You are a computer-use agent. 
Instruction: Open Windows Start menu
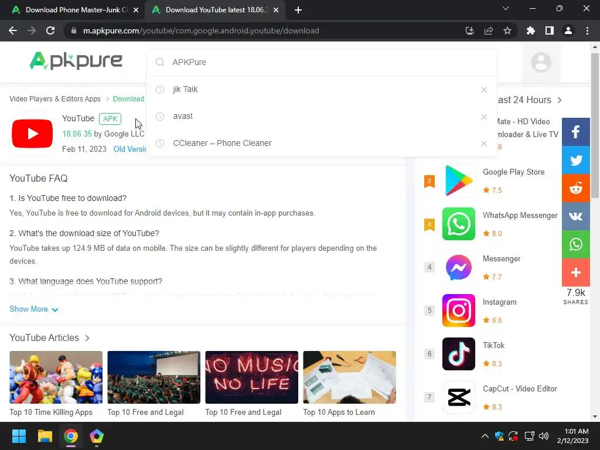tap(19, 436)
